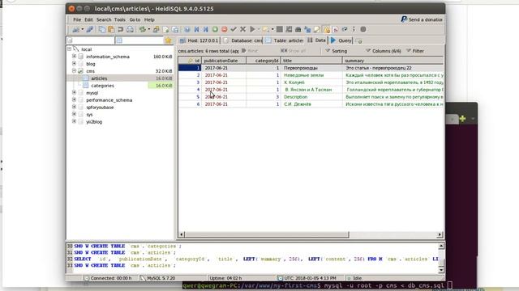The width and height of the screenshot is (519, 291).
Task: Open the Tools menu
Action: pyautogui.click(x=119, y=19)
